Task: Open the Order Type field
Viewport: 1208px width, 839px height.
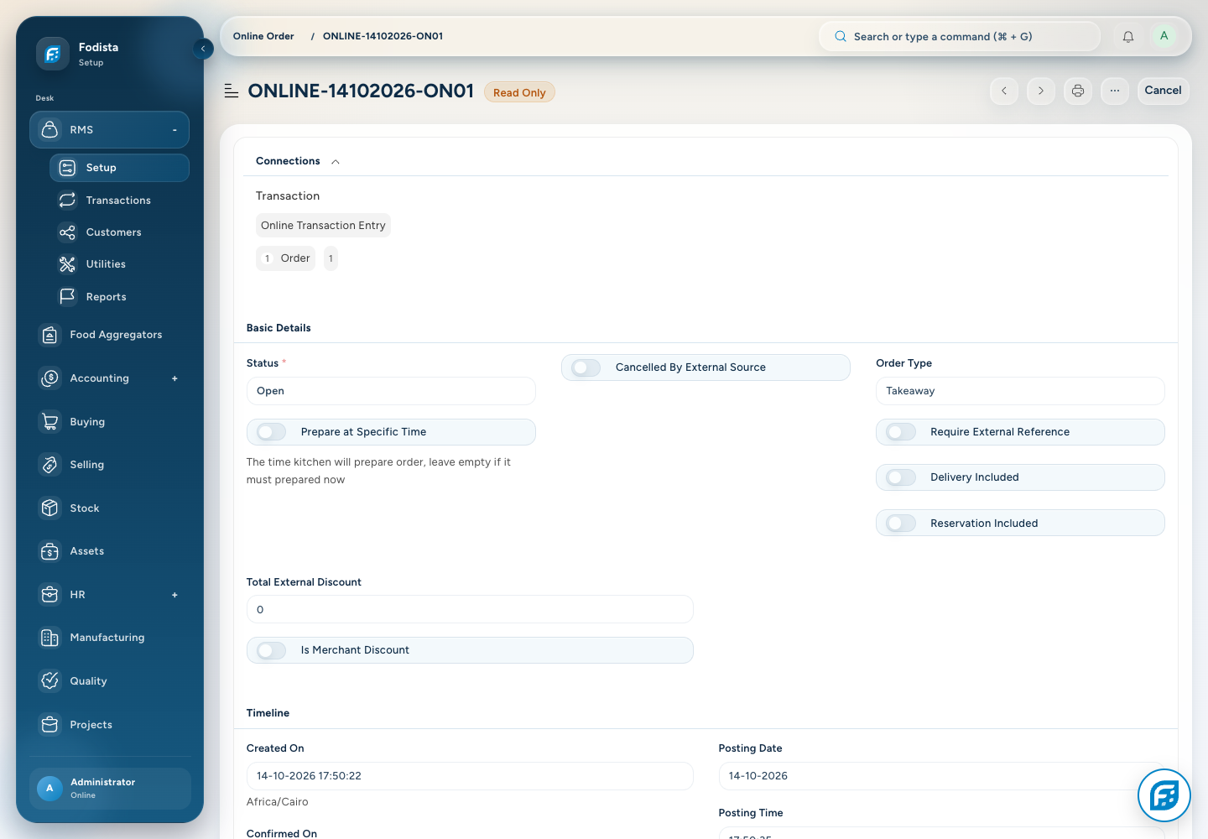Action: click(1020, 391)
